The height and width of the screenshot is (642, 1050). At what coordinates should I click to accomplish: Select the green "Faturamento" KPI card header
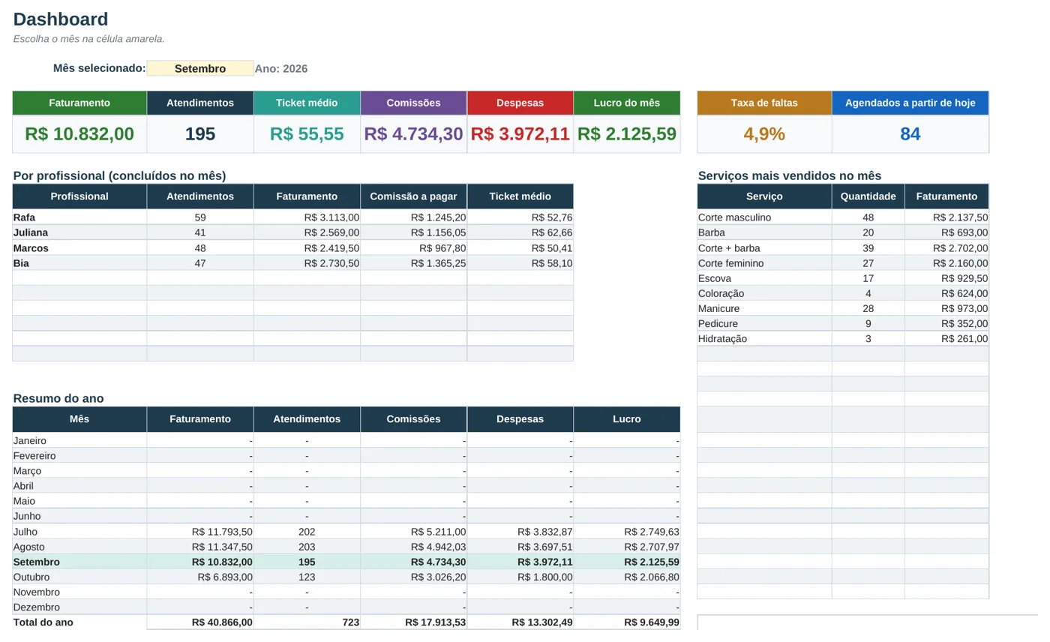coord(79,103)
